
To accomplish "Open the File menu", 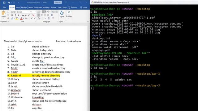I will click(4, 7).
